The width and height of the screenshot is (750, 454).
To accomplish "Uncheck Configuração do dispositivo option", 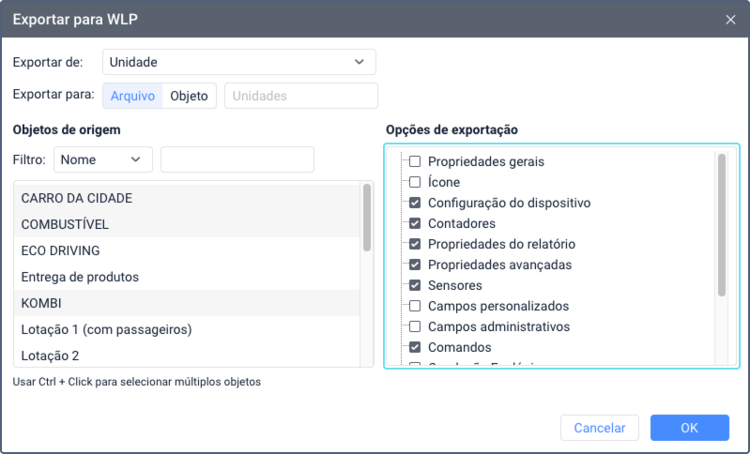I will (x=415, y=203).
